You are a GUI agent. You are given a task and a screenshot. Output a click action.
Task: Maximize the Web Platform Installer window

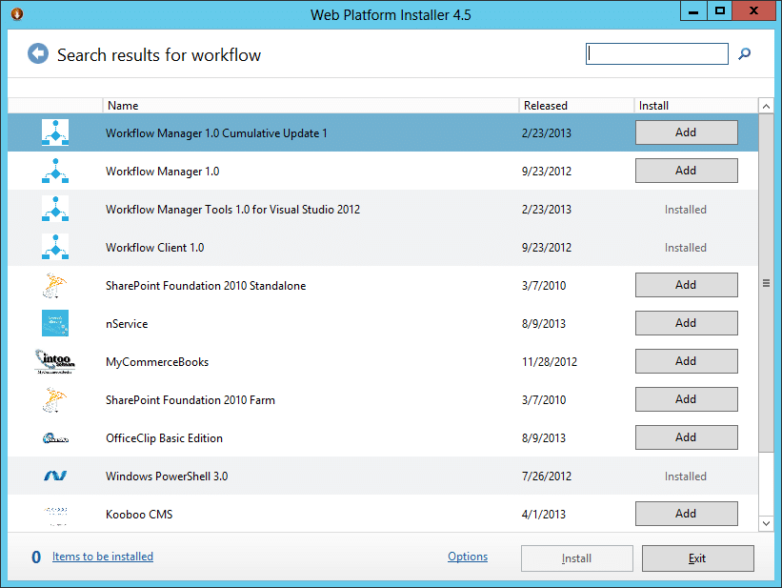(x=720, y=10)
